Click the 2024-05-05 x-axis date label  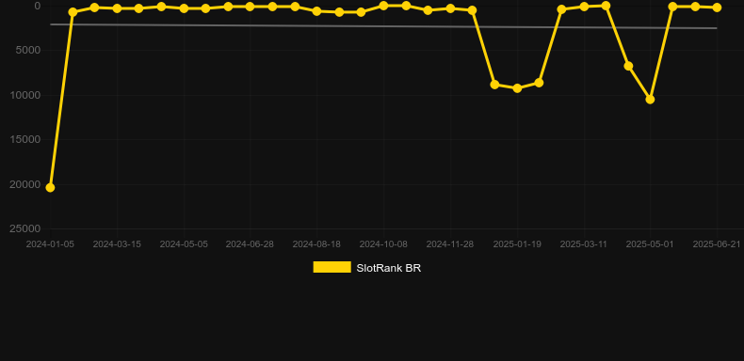tap(184, 244)
